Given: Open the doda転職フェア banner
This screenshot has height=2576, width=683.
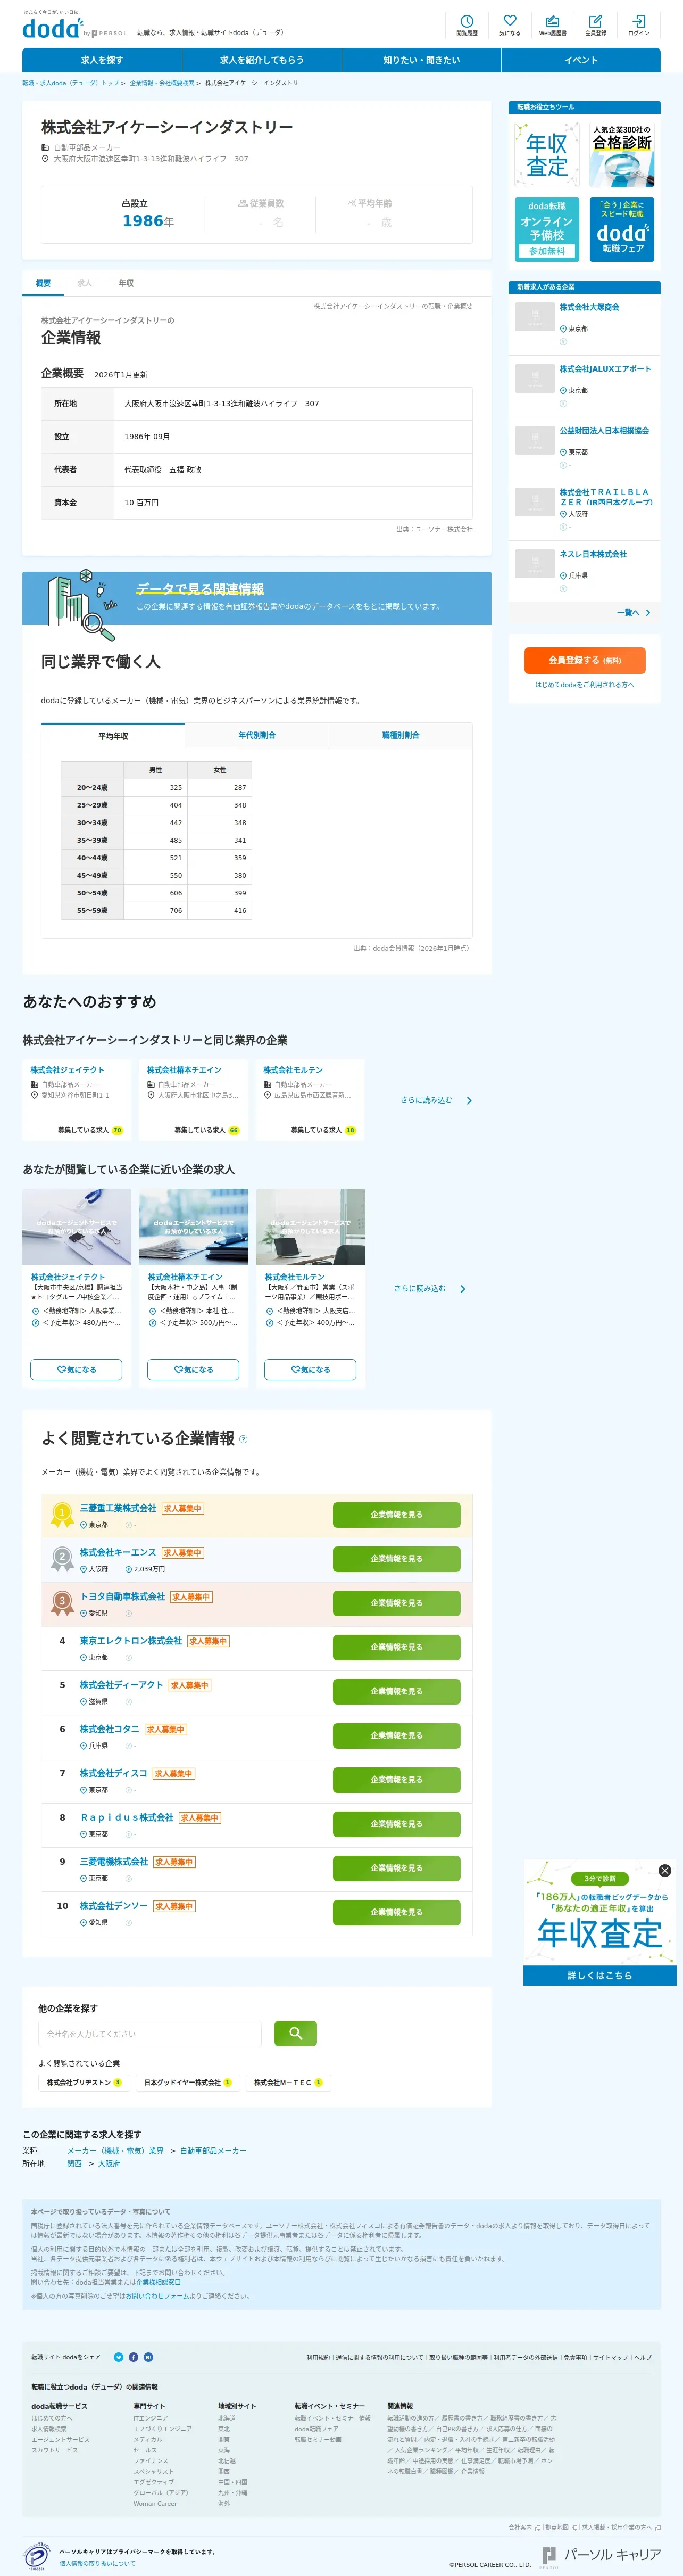Looking at the screenshot, I should click(x=622, y=229).
